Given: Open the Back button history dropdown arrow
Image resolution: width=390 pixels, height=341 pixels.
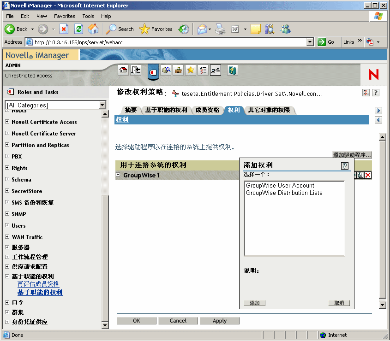Looking at the screenshot, I should pyautogui.click(x=32, y=29).
